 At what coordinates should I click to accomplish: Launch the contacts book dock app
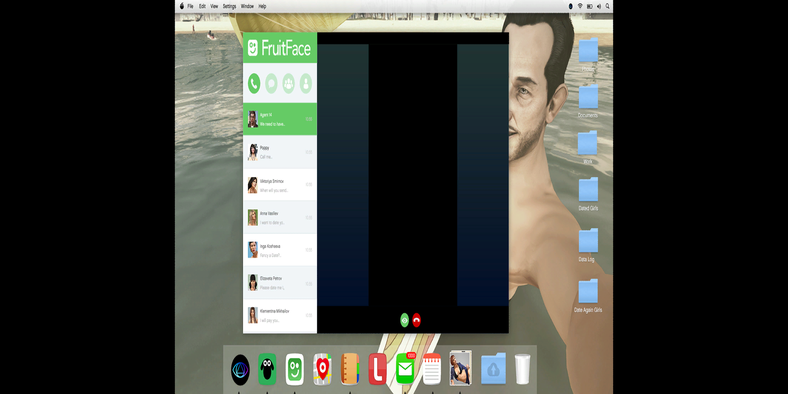point(350,369)
